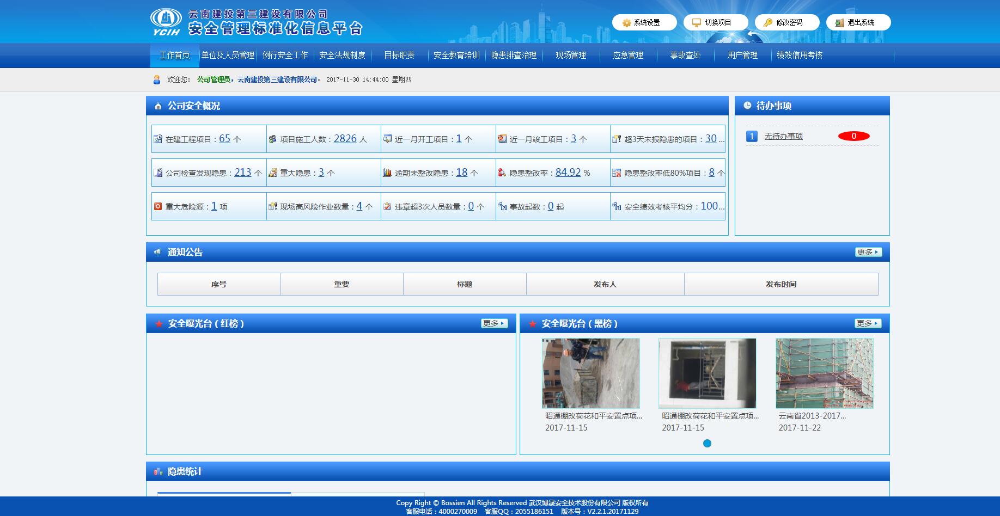Open link showing 65 在建工程项目
Image resolution: width=1000 pixels, height=516 pixels.
(224, 138)
